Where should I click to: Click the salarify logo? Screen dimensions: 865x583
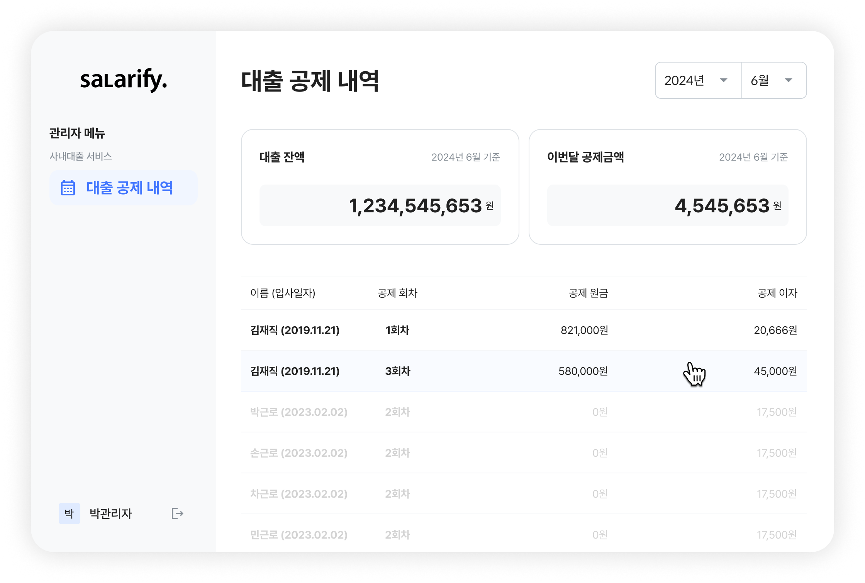124,80
